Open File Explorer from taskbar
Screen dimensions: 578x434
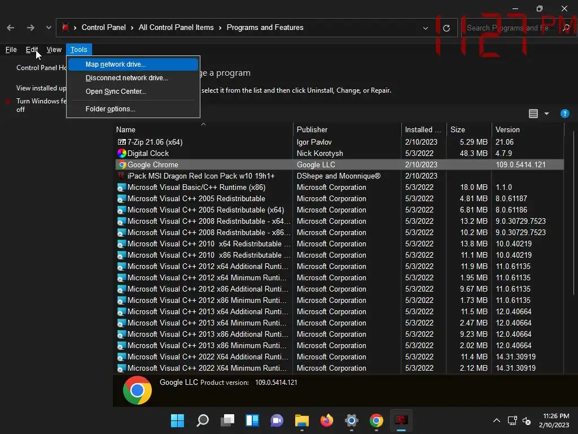302,420
